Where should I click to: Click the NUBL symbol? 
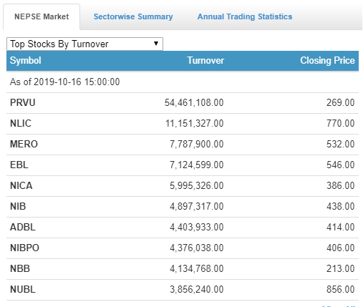(x=23, y=289)
